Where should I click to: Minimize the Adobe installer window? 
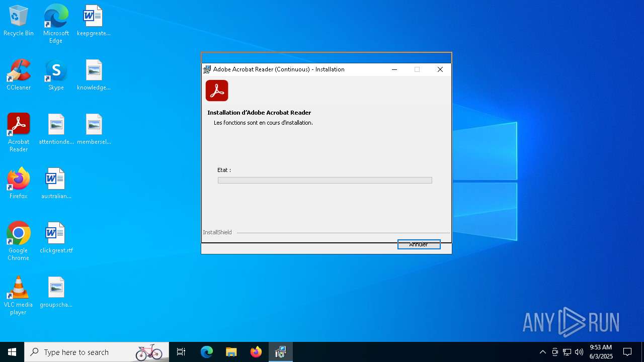[394, 69]
